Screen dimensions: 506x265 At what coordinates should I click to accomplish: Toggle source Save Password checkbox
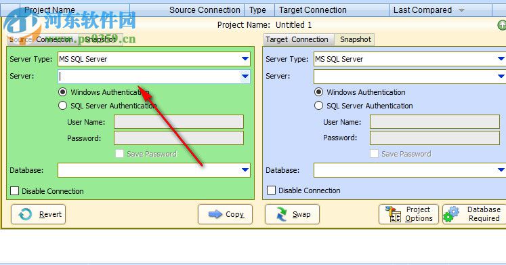119,154
